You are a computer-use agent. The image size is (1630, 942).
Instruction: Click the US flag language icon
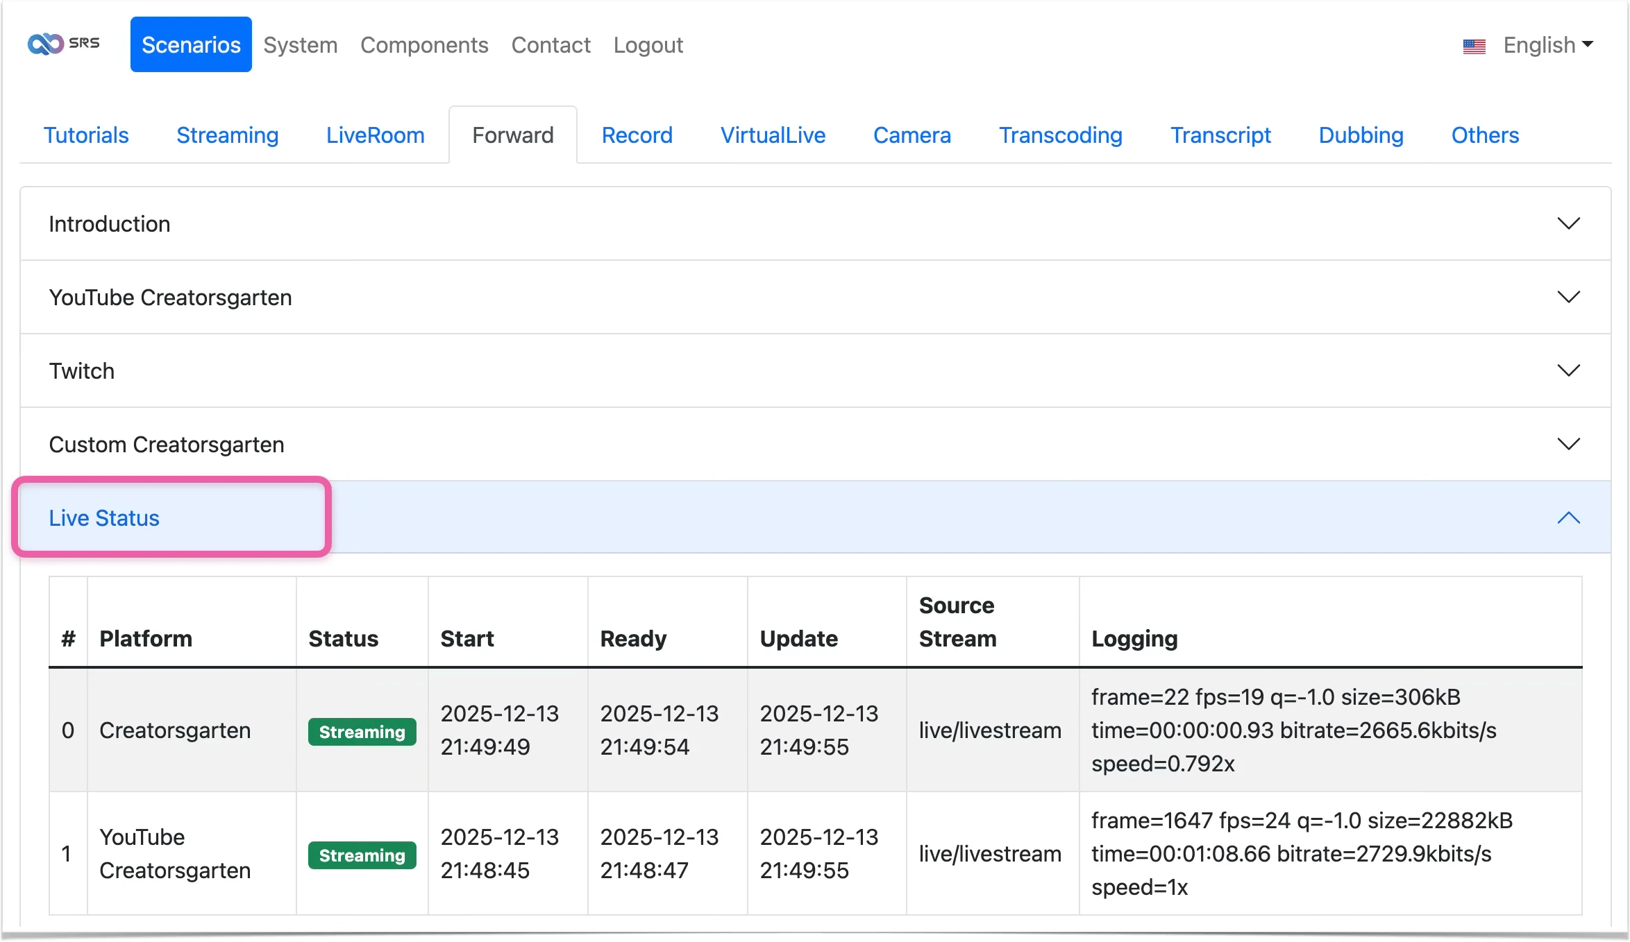1474,46
